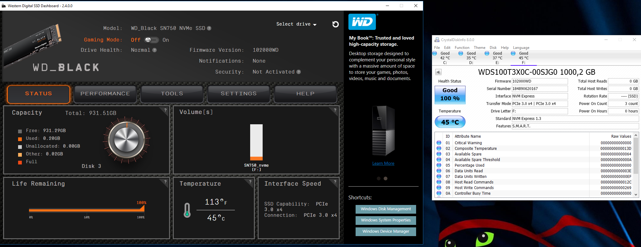Select the first ad carousel dot
Viewport: 641px width, 247px height.
click(x=379, y=178)
